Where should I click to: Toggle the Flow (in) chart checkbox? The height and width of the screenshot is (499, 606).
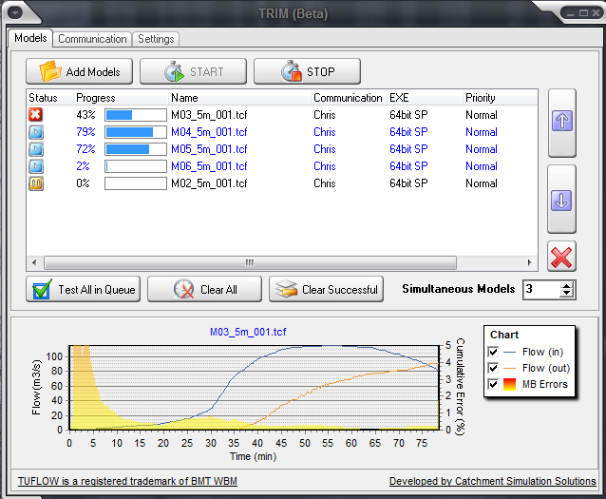coord(493,353)
